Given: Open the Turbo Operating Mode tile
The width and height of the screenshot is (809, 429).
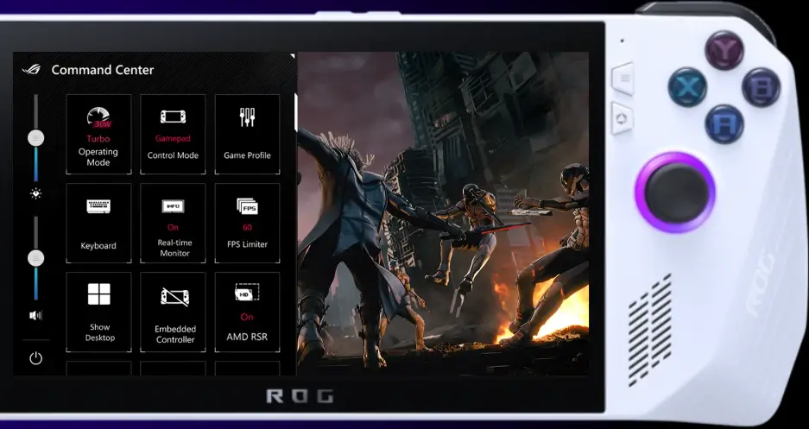Looking at the screenshot, I should 98,134.
